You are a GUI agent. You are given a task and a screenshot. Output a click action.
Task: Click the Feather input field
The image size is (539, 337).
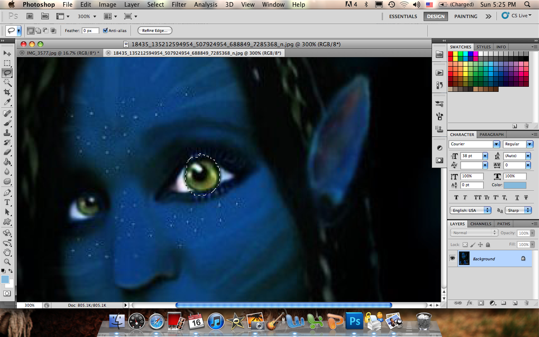(x=90, y=30)
